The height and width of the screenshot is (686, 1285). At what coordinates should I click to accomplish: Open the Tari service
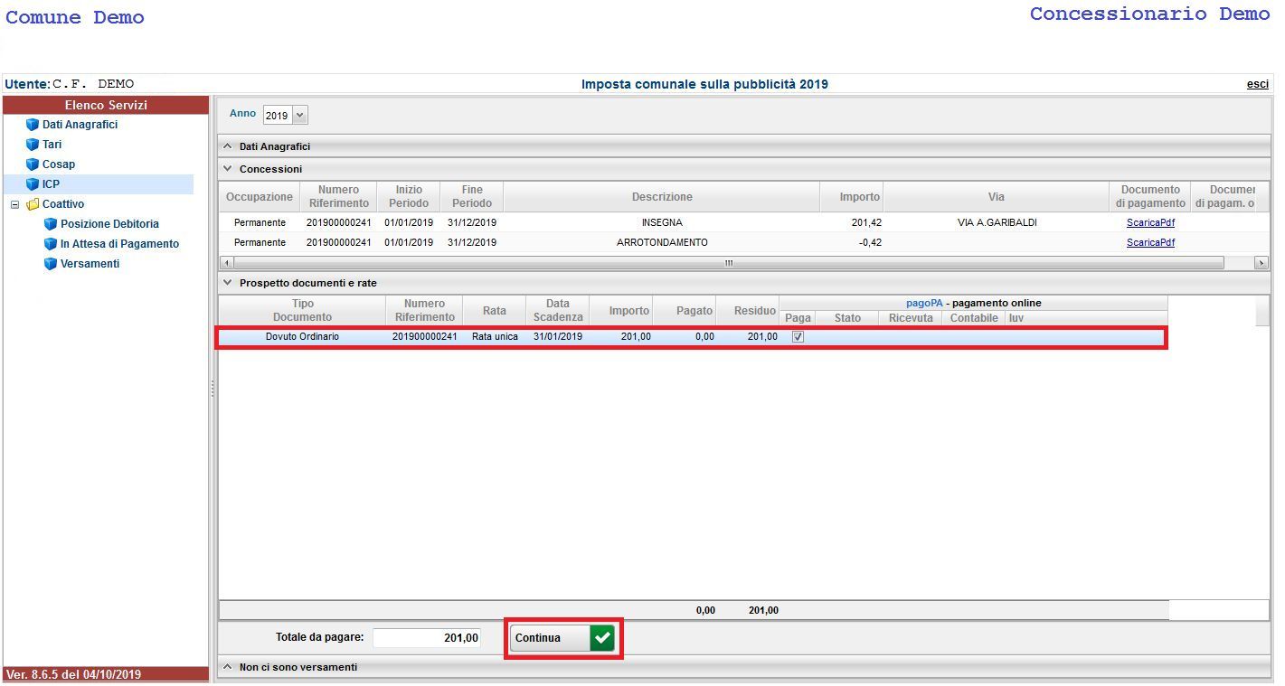point(52,145)
